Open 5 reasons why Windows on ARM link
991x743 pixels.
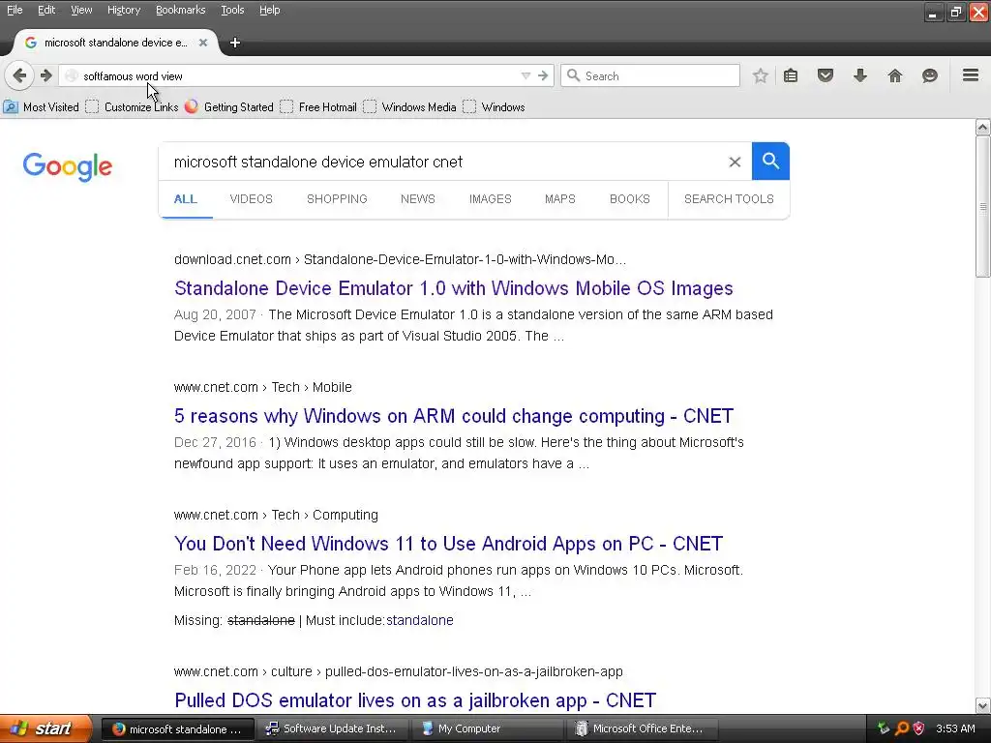pos(453,416)
